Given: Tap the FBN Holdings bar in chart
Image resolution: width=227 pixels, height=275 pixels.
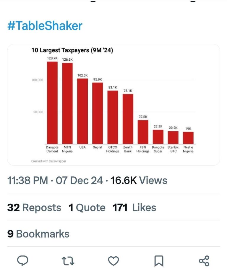Looking at the screenshot, I should pos(143,132).
